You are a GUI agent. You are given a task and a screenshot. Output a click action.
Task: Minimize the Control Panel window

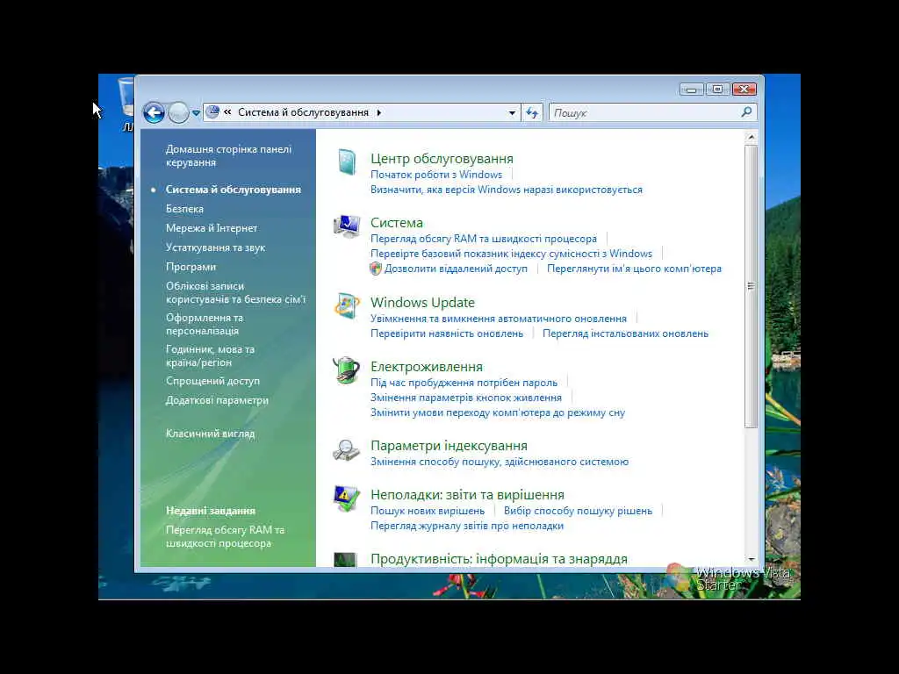click(x=692, y=90)
